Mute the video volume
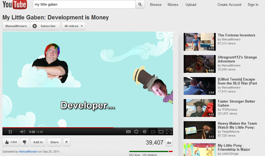This screenshot has width=265, height=156. coord(22,132)
